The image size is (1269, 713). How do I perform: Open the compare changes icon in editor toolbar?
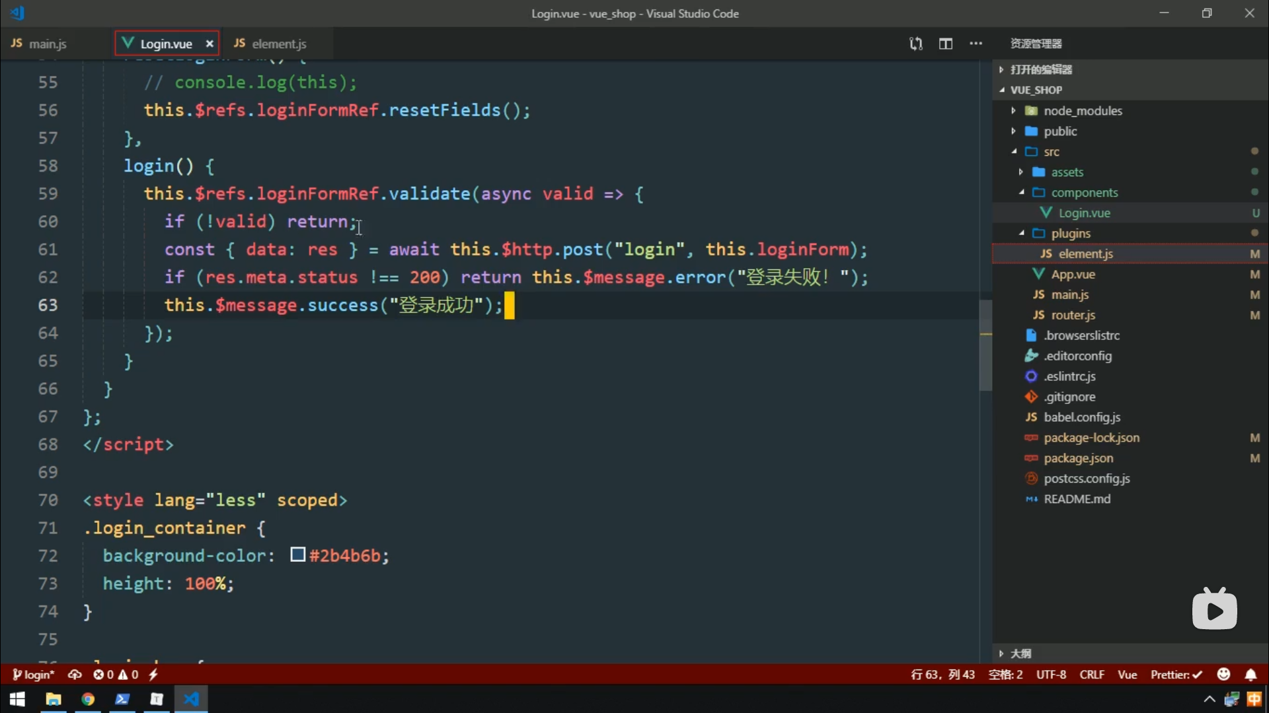pyautogui.click(x=915, y=44)
